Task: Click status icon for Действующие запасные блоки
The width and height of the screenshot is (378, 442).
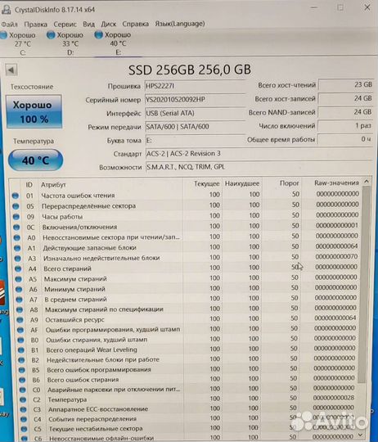Action: (17, 248)
